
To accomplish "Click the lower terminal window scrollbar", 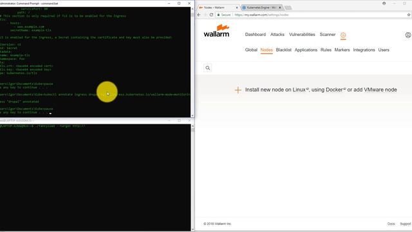I will [x=192, y=178].
